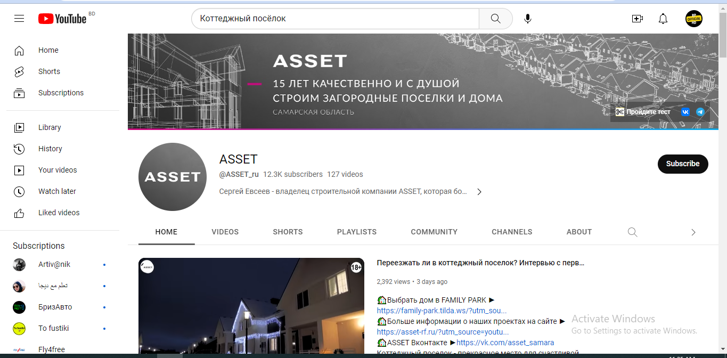Switch to the PLAYLISTS tab
This screenshot has height=358, width=727.
[357, 232]
